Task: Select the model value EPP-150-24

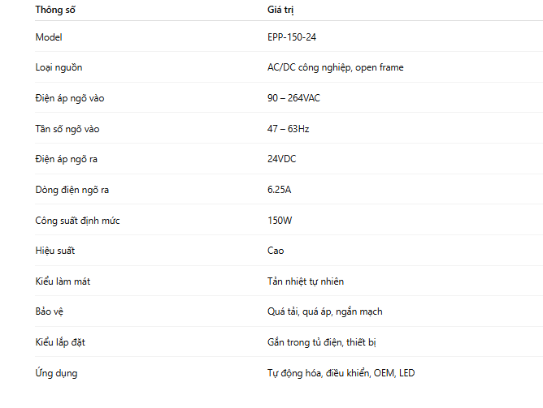Action: (298, 37)
